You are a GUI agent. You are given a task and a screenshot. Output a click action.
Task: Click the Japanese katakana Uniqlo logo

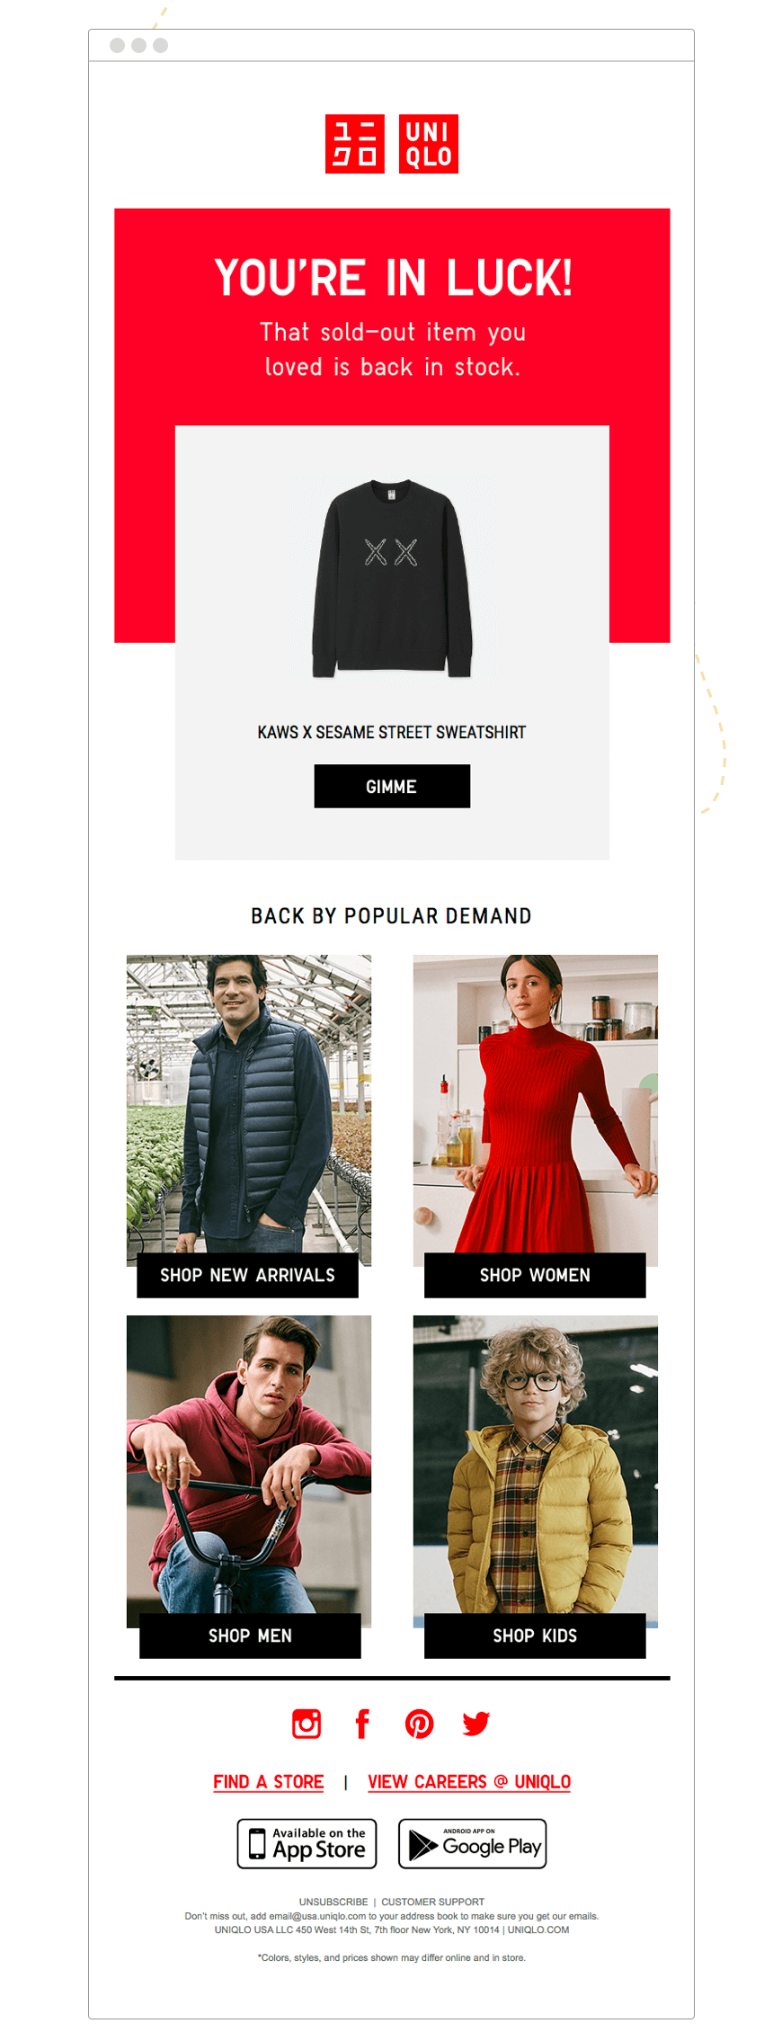pos(354,144)
